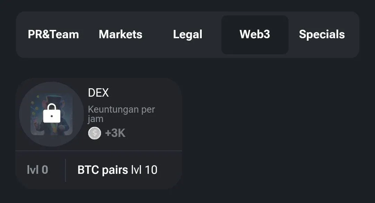This screenshot has width=375, height=203.
Task: Click the white padlock icon on DEX
Action: tap(52, 113)
